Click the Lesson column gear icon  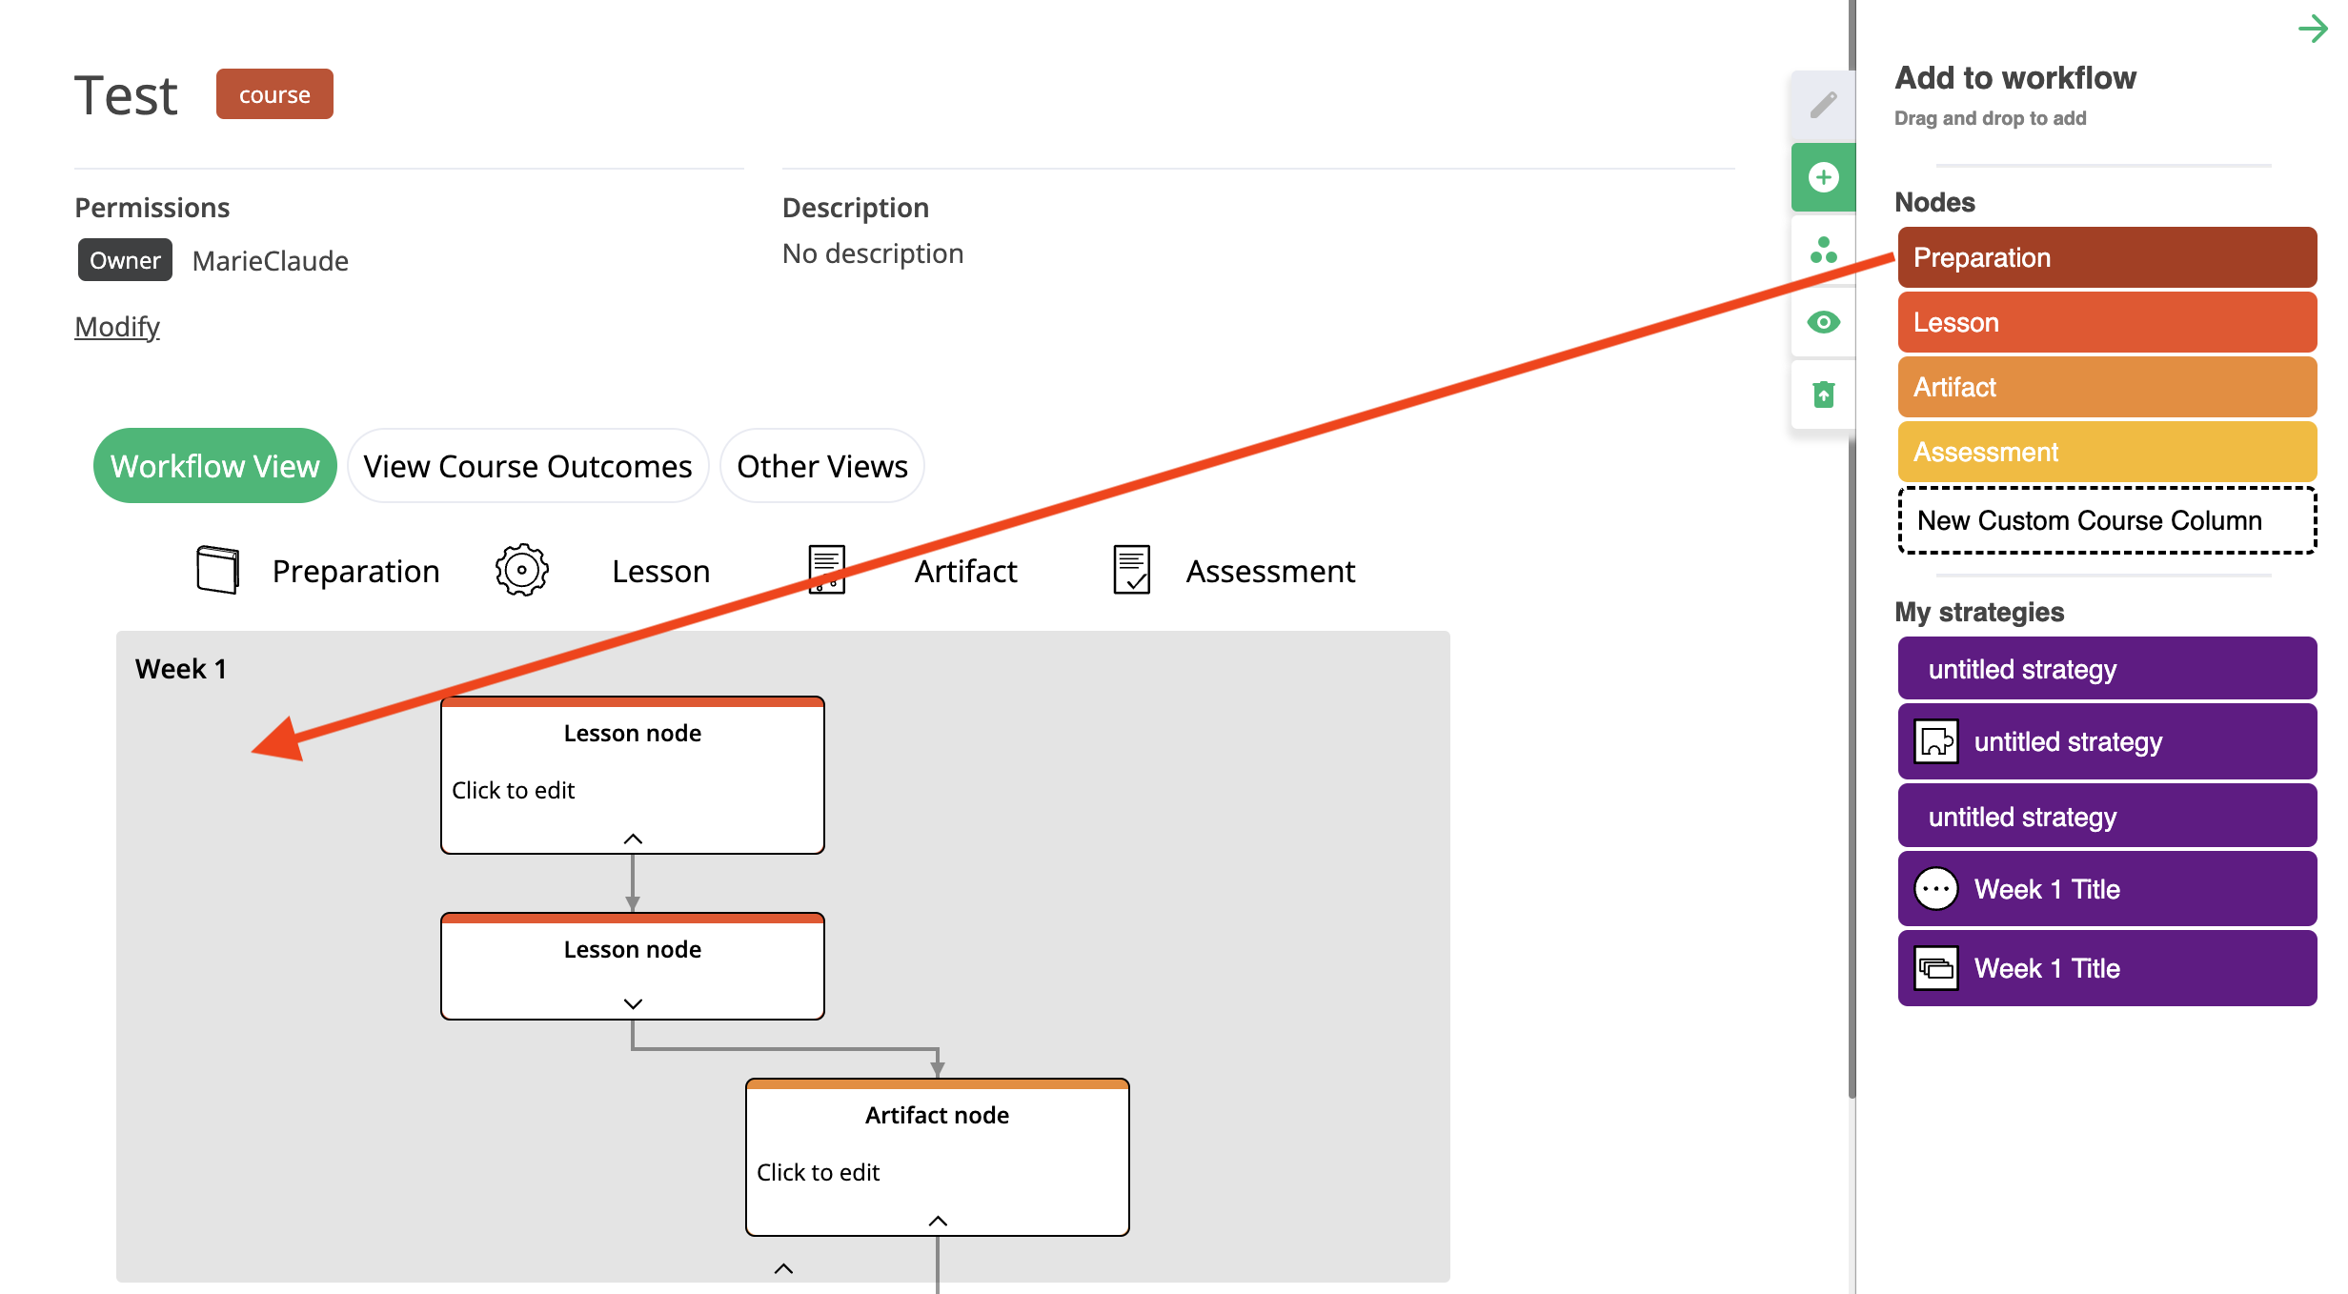(521, 570)
